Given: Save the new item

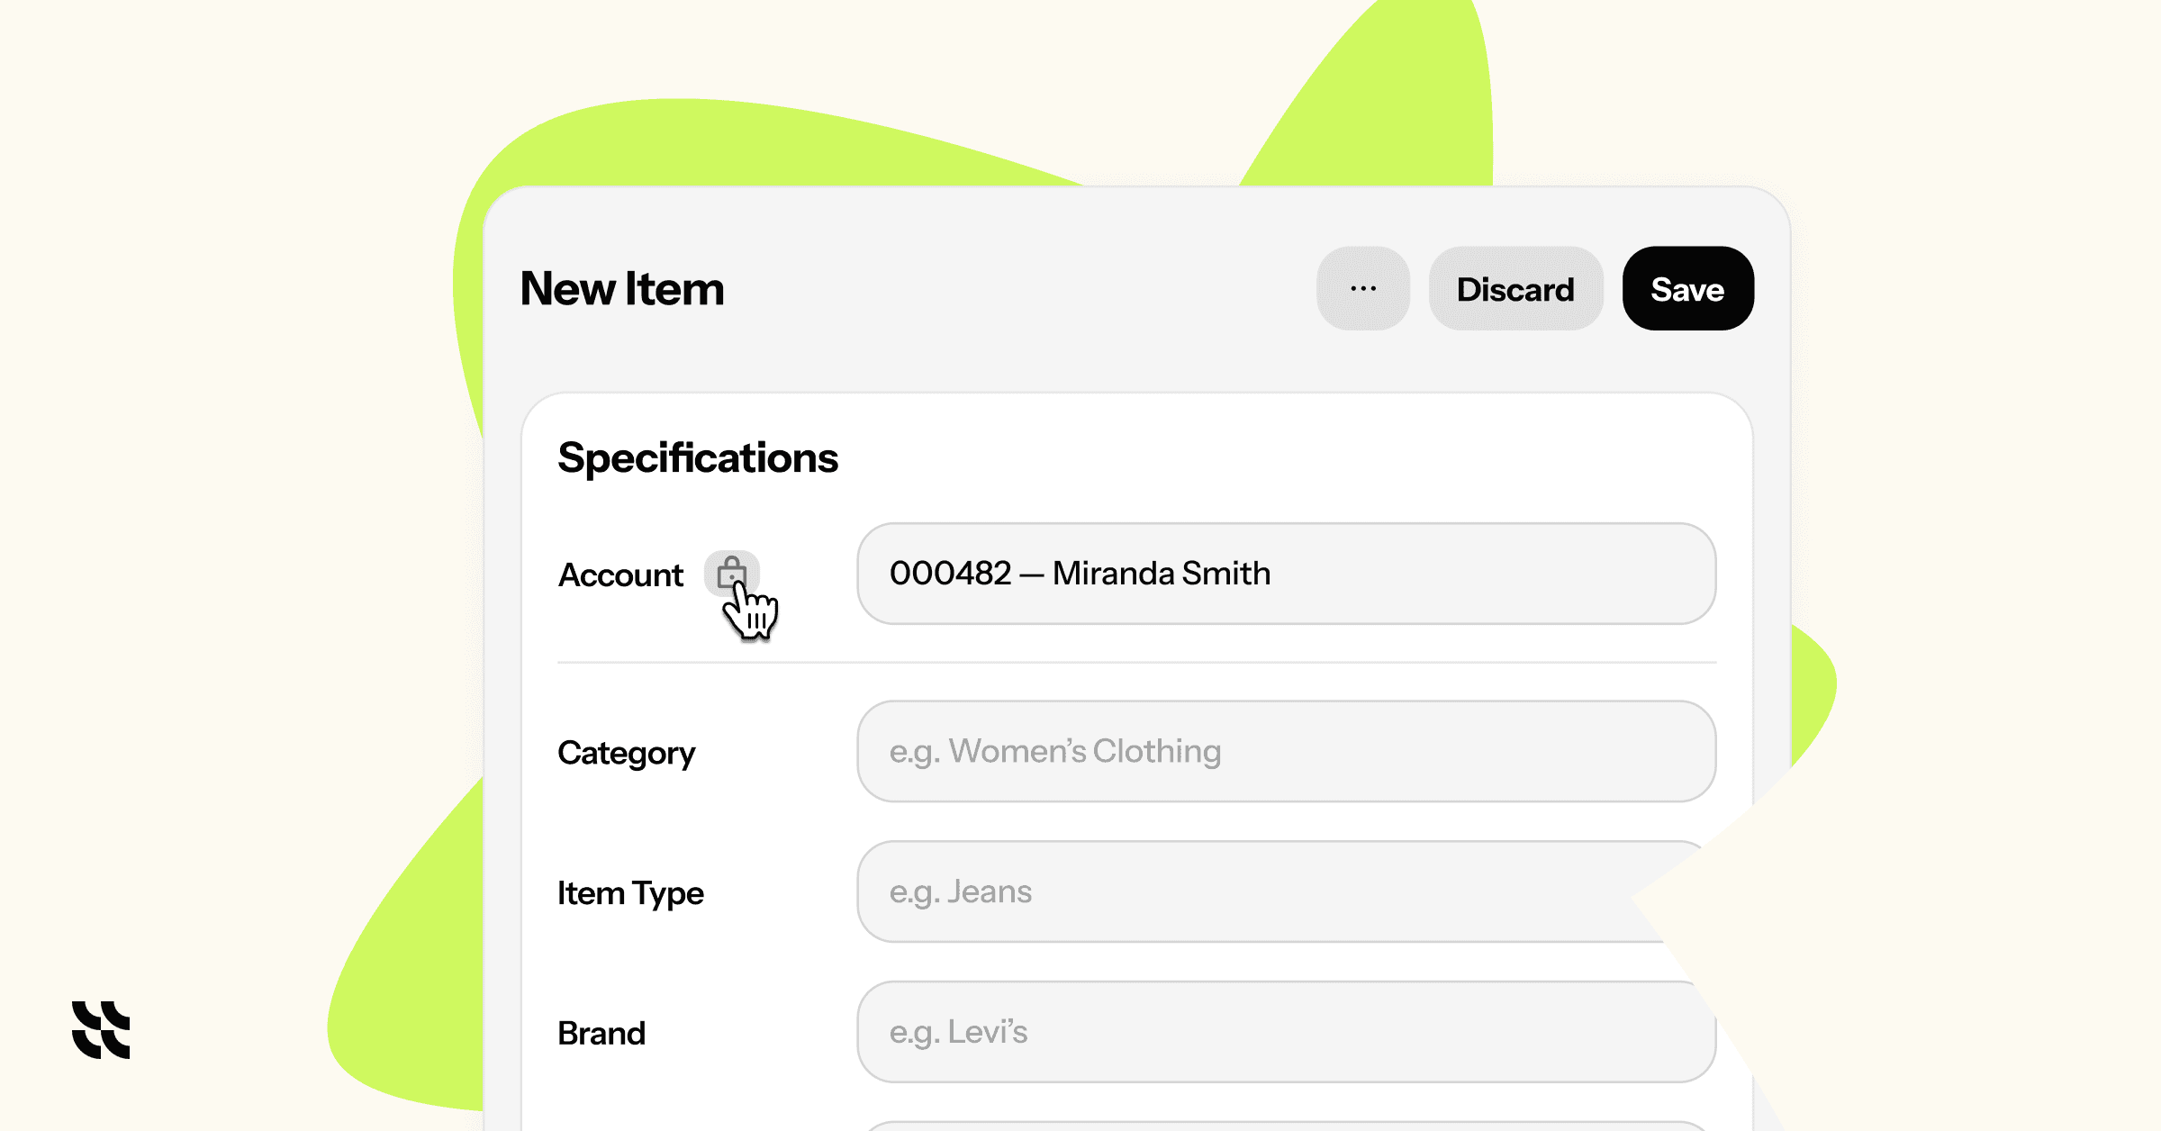Looking at the screenshot, I should click(x=1687, y=288).
